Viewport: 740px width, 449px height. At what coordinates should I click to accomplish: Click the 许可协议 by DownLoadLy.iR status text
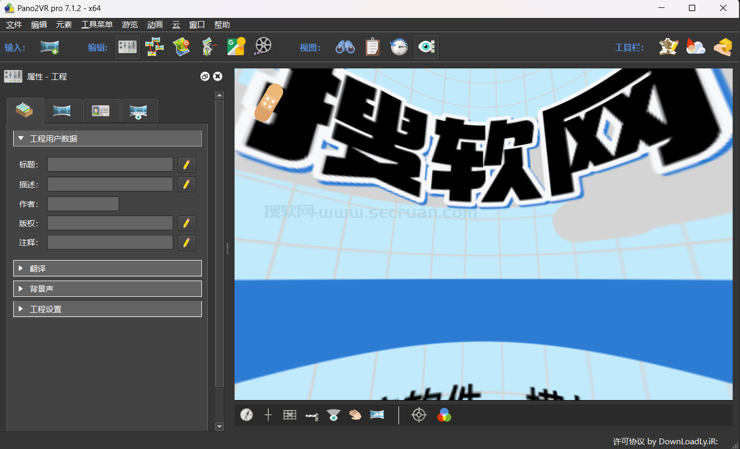pyautogui.click(x=665, y=441)
